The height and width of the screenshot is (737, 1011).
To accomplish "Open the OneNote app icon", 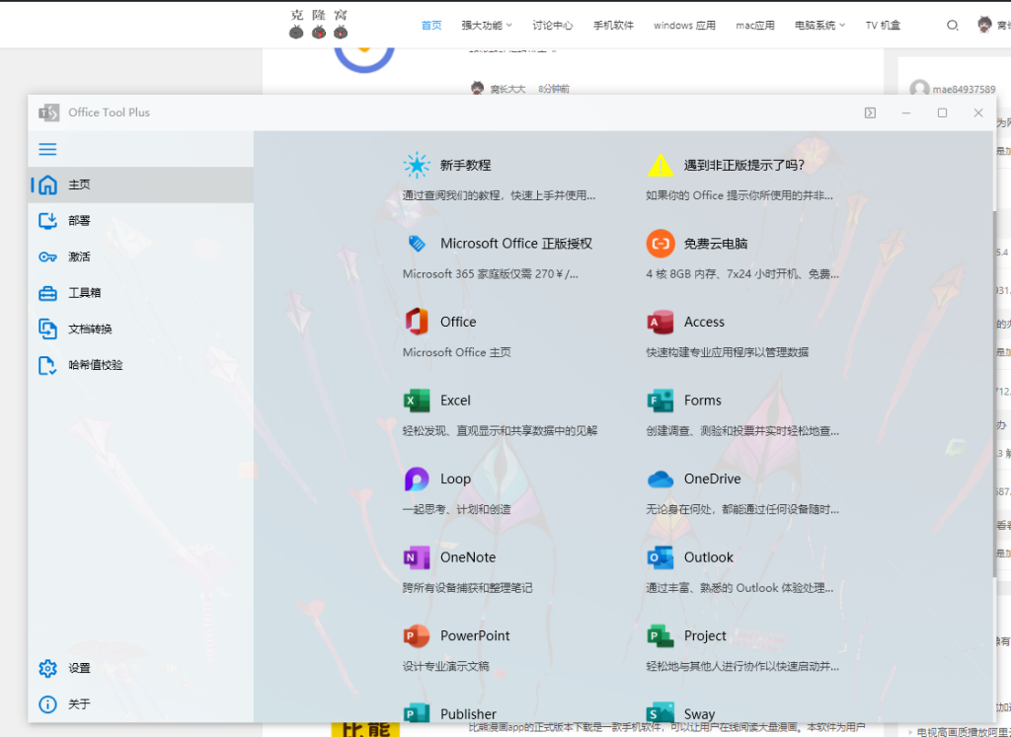I will click(417, 557).
